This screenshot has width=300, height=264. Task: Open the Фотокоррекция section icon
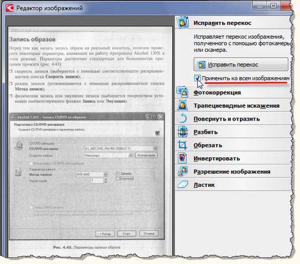point(182,92)
